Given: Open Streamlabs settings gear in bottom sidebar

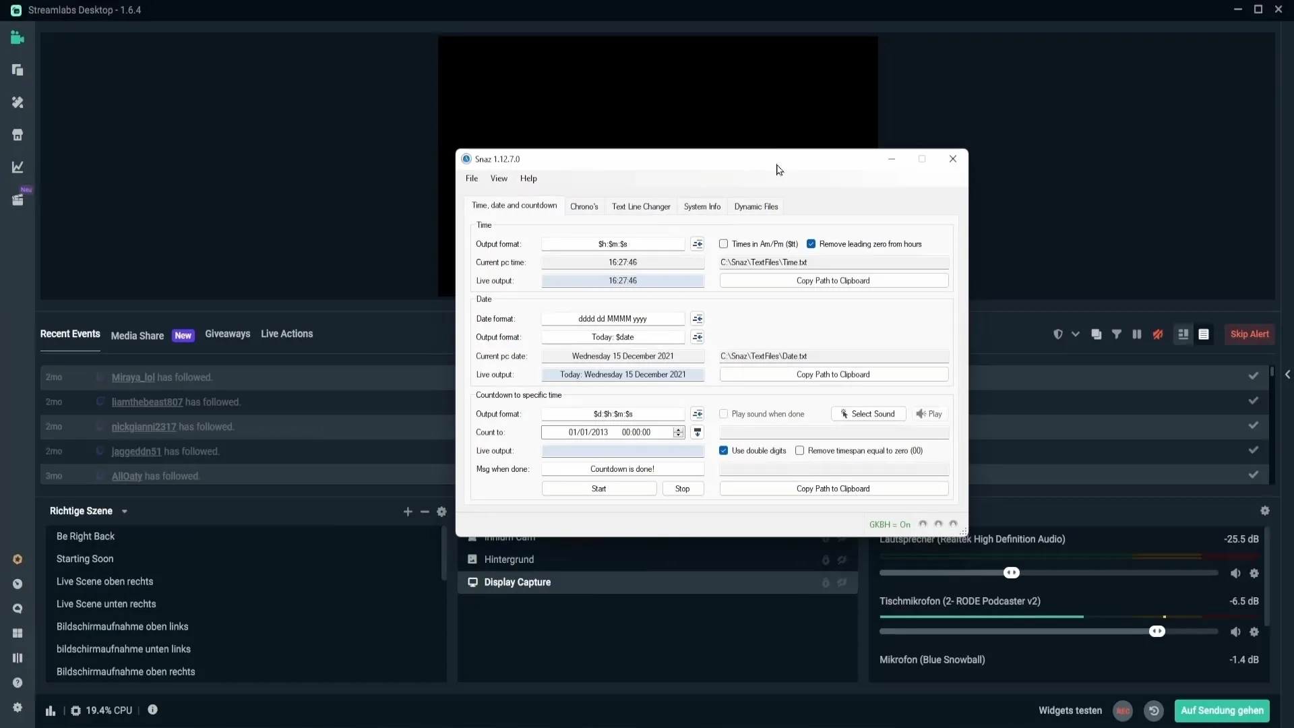Looking at the screenshot, I should click(18, 708).
